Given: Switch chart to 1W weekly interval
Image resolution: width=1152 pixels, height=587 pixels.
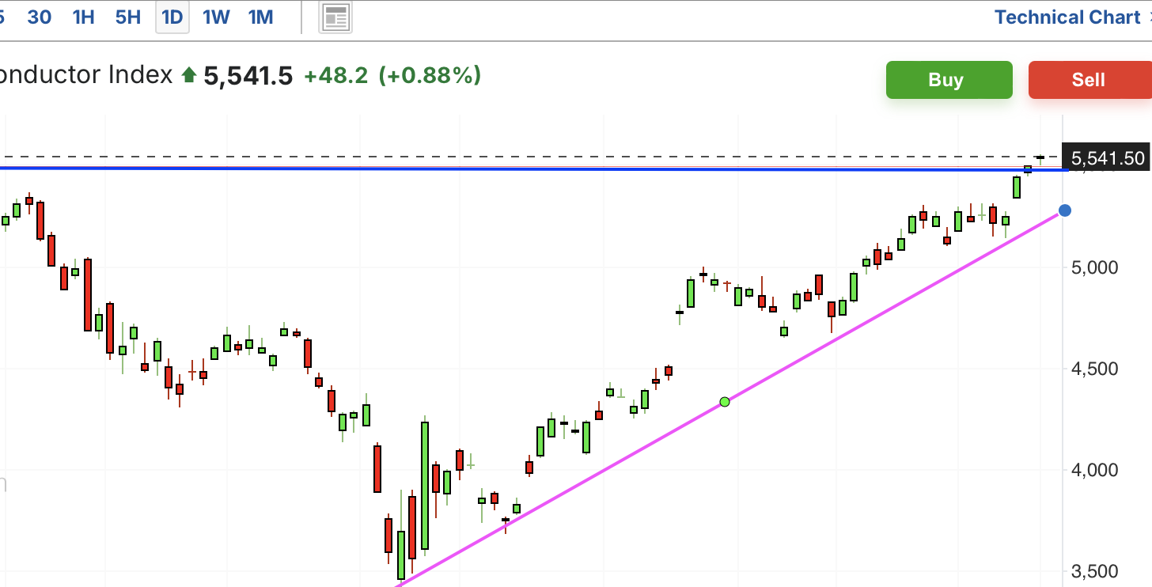Looking at the screenshot, I should [x=216, y=17].
